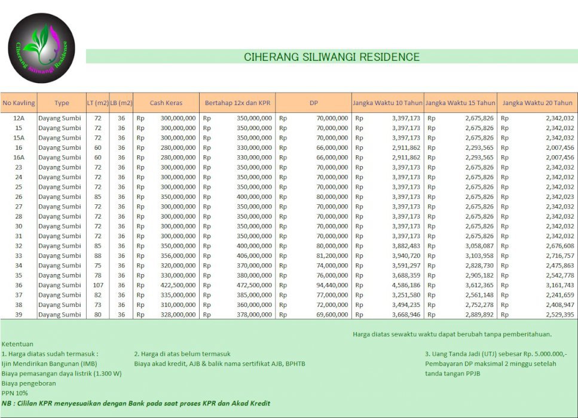Click the Jangka Waktu 20 Tahun header

(537, 103)
